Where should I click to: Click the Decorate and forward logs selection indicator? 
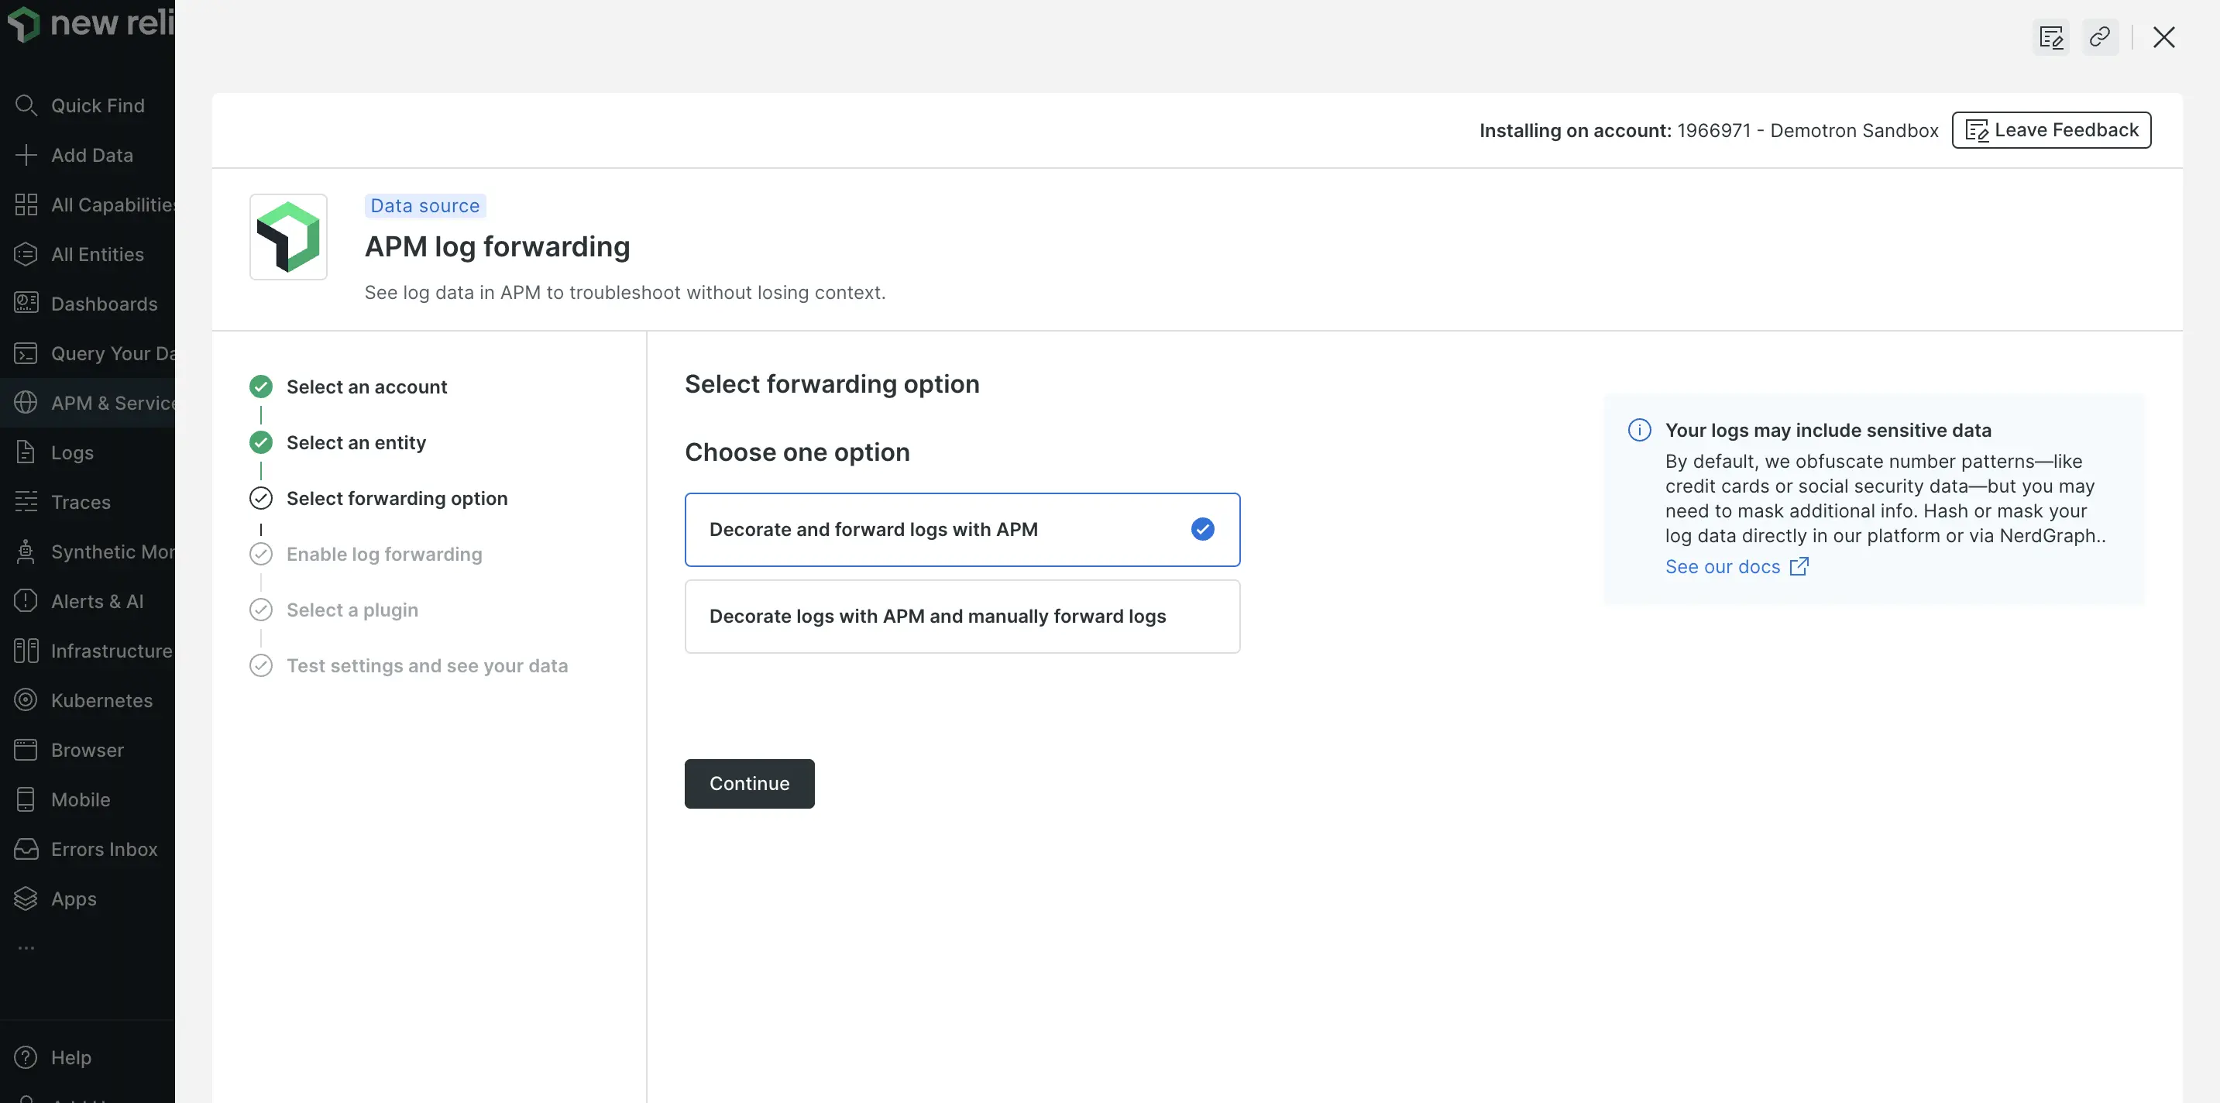point(1203,529)
